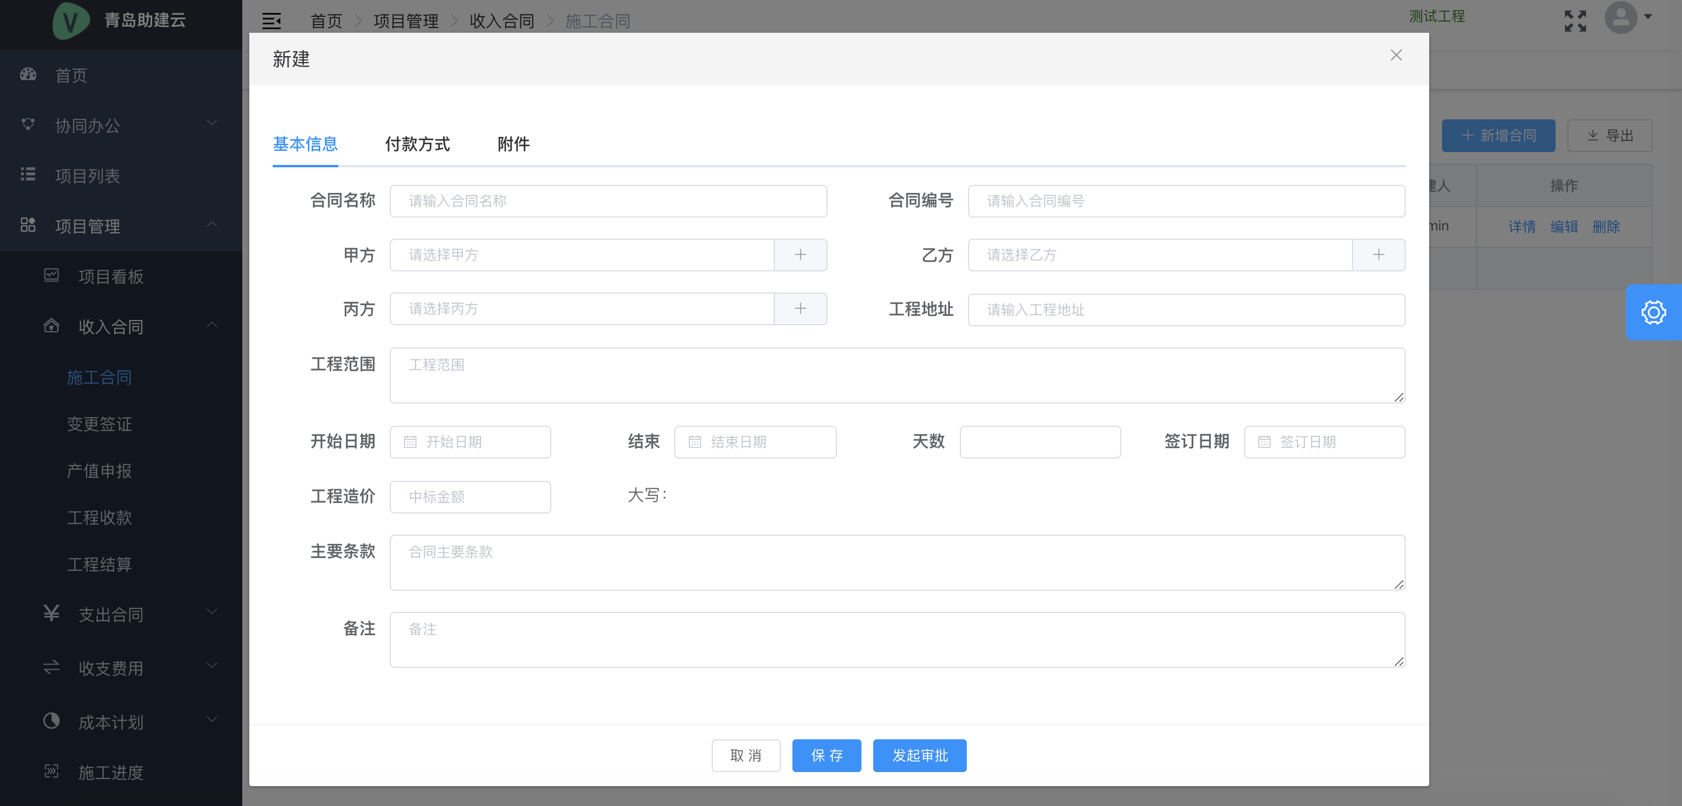1682x806 pixels.
Task: Click the 合同名称 input field
Action: (x=607, y=201)
